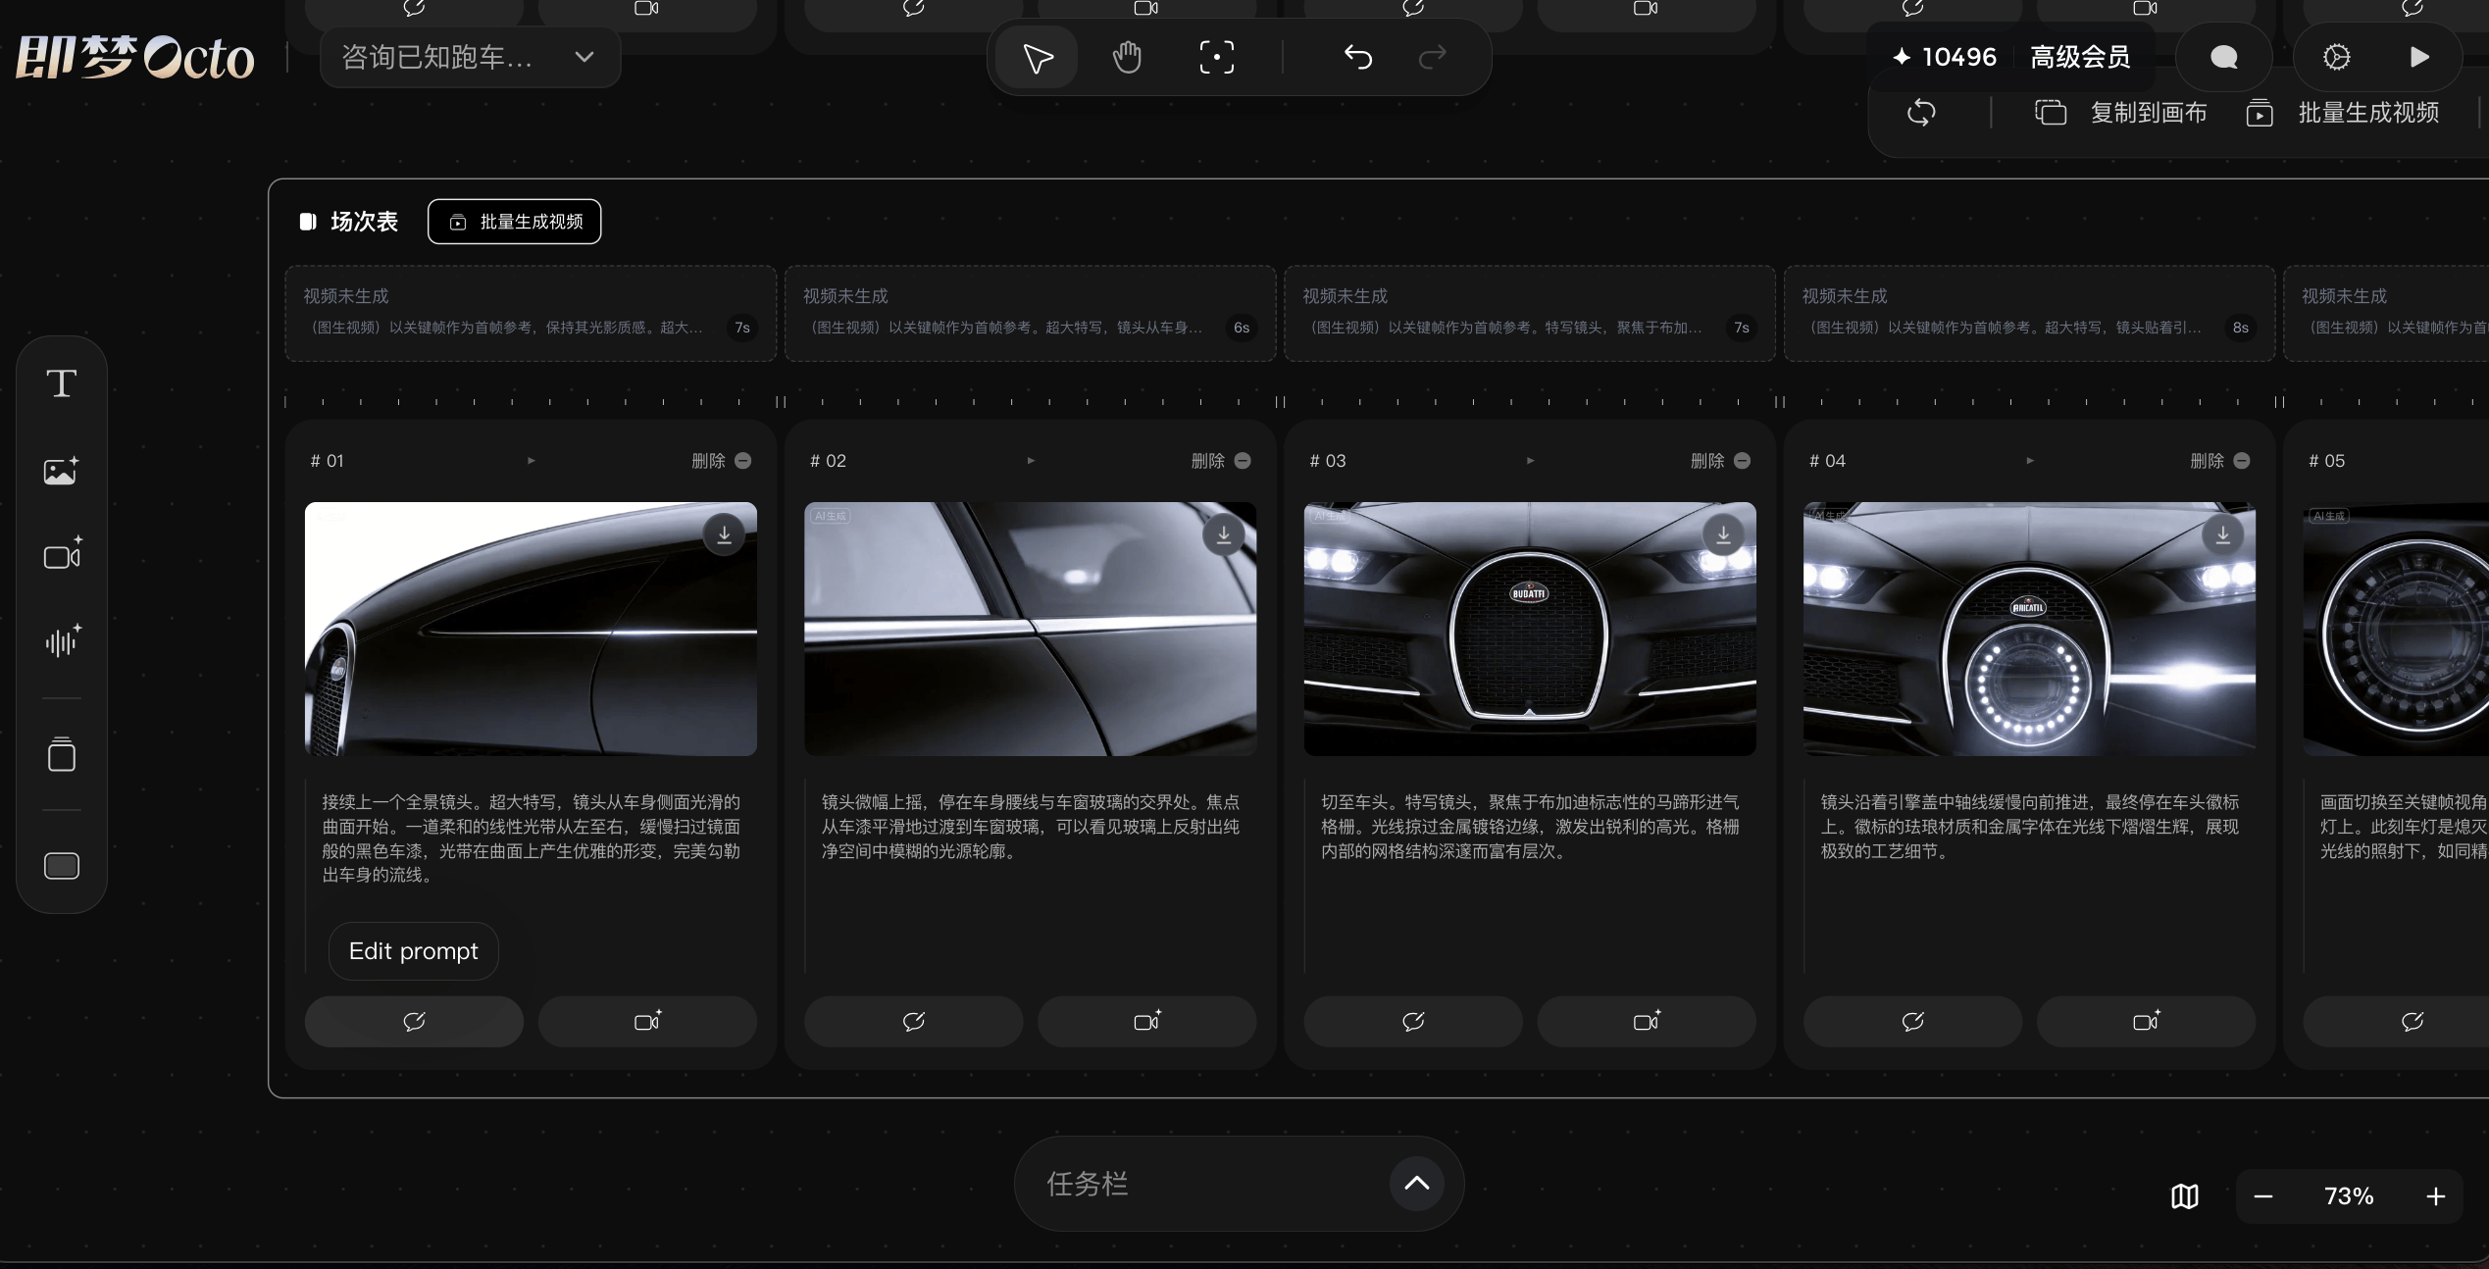2489x1269 pixels.
Task: Download the scene 03 image
Action: (x=1723, y=534)
